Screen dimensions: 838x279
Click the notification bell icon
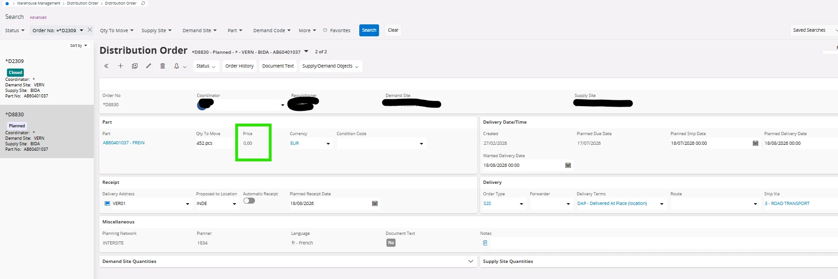pyautogui.click(x=176, y=66)
